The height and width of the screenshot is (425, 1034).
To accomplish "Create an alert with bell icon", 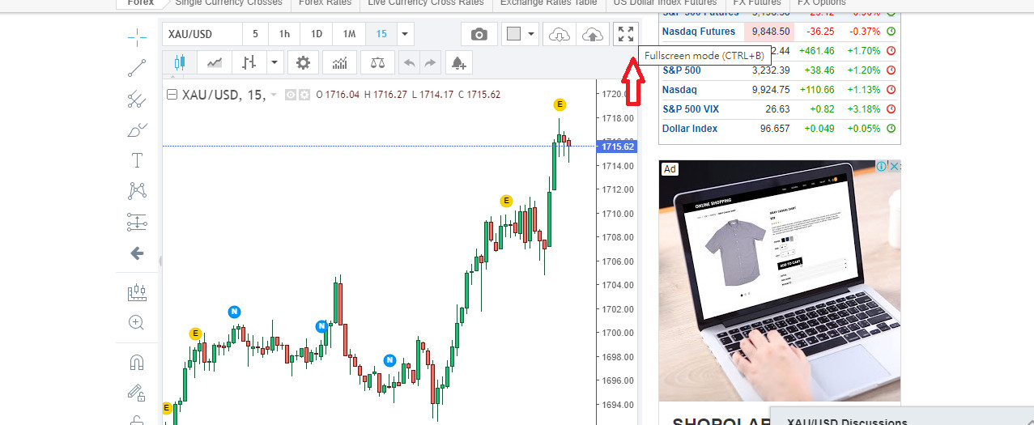I will click(x=458, y=62).
